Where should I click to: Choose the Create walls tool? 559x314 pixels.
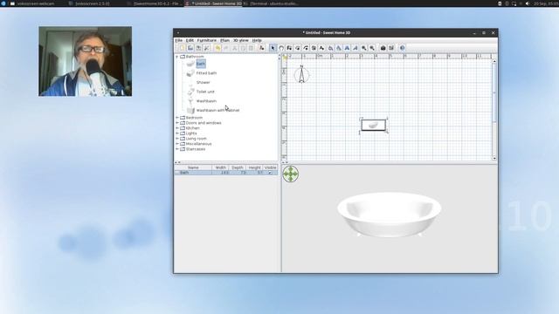[x=289, y=48]
